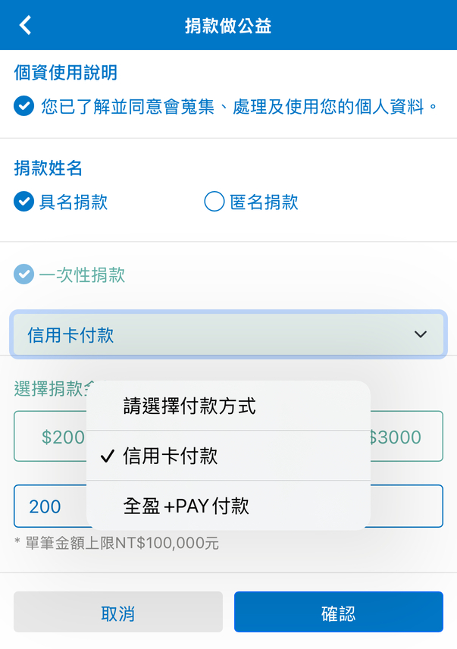Click the 捐款姓名 section label
The width and height of the screenshot is (457, 649).
[x=49, y=168]
